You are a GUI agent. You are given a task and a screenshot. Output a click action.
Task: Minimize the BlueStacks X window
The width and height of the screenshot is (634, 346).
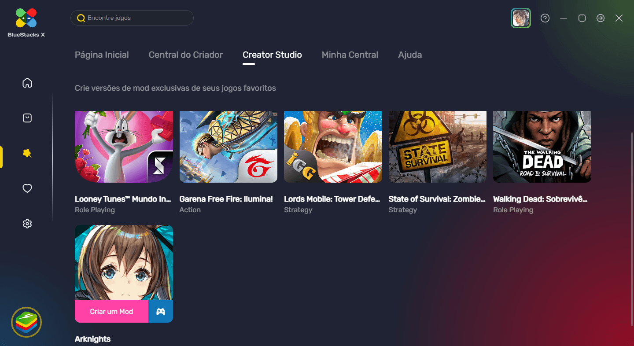pos(564,18)
